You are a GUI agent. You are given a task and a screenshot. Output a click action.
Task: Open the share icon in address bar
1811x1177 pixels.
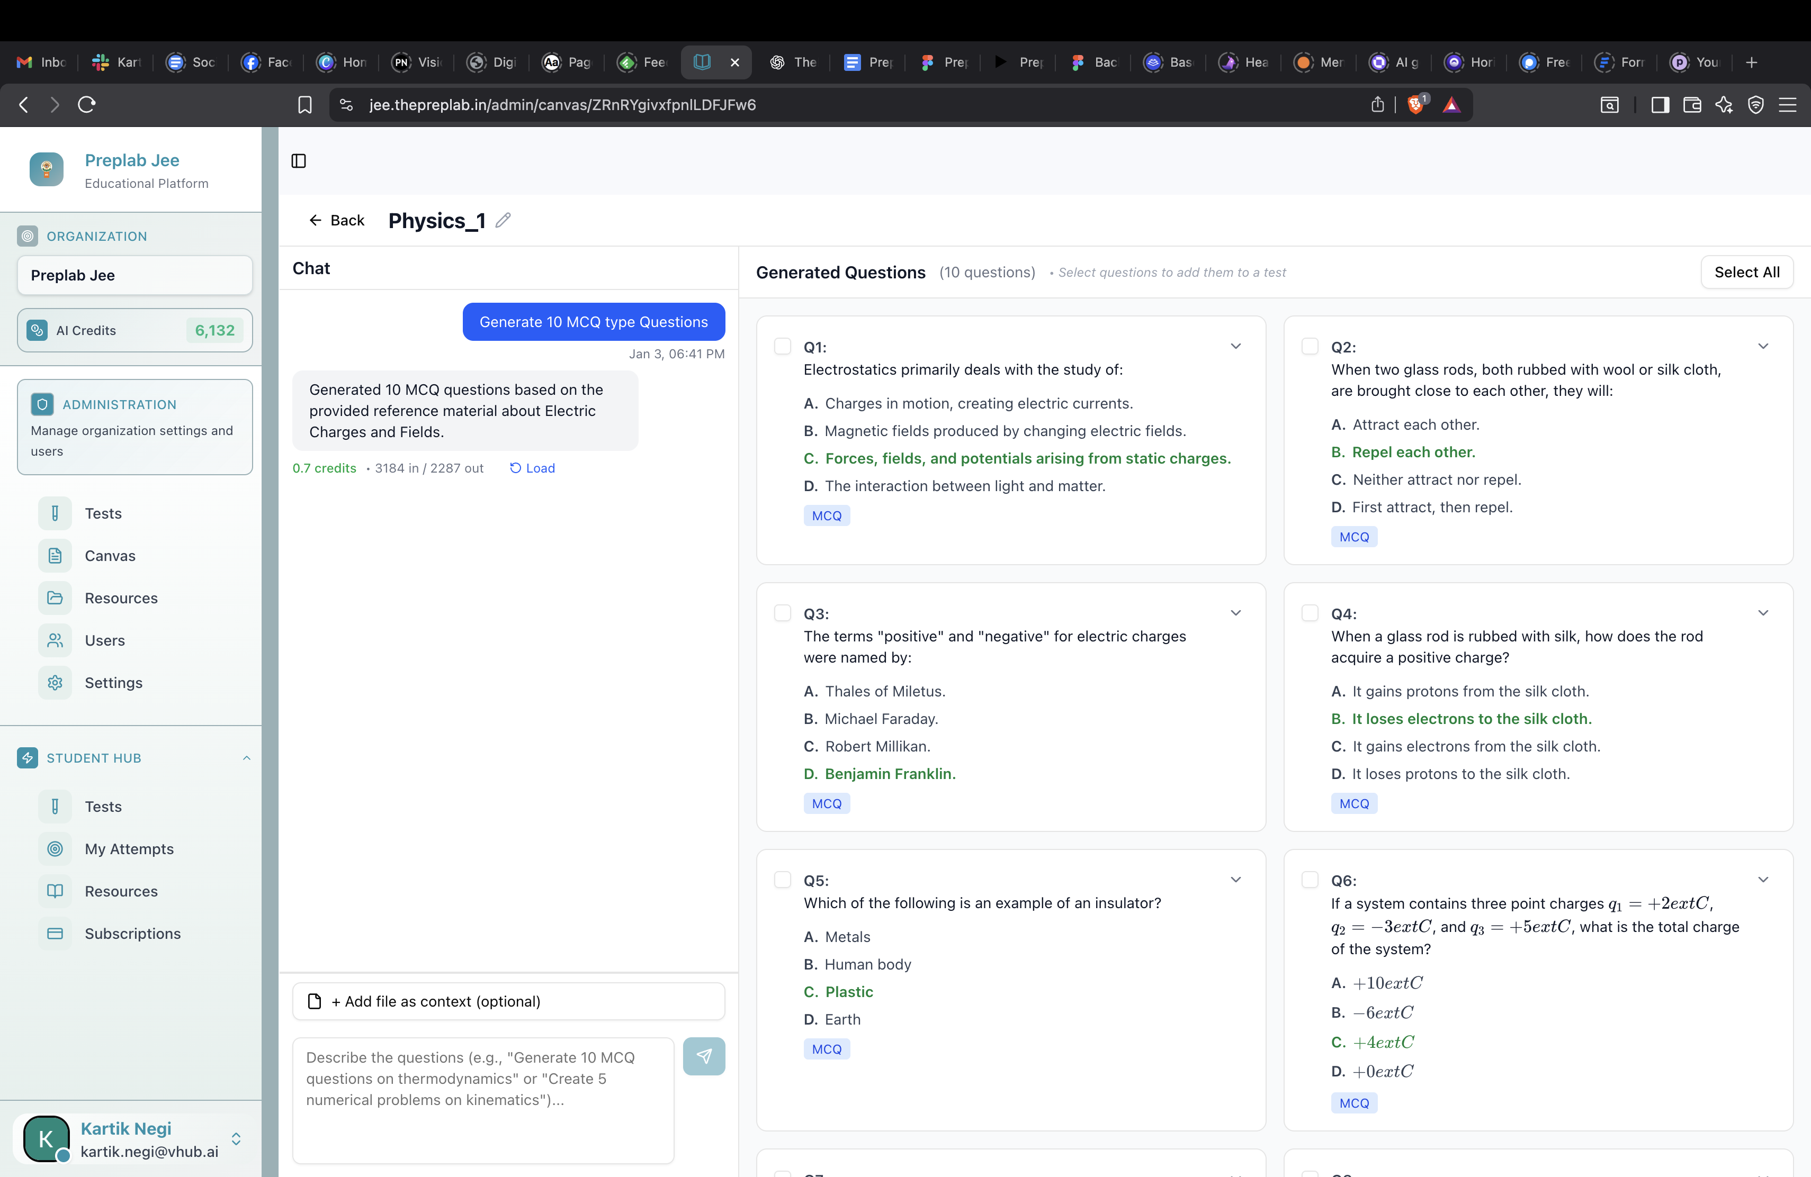tap(1377, 105)
